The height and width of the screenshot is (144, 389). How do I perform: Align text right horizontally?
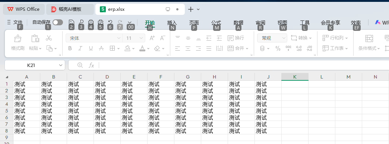point(198,48)
